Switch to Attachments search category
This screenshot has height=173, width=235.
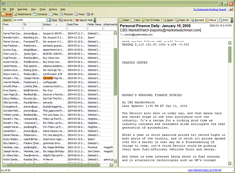22,14
